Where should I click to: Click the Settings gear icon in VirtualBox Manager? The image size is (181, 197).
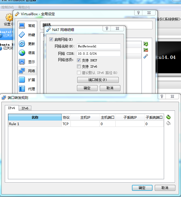tap(9, 17)
